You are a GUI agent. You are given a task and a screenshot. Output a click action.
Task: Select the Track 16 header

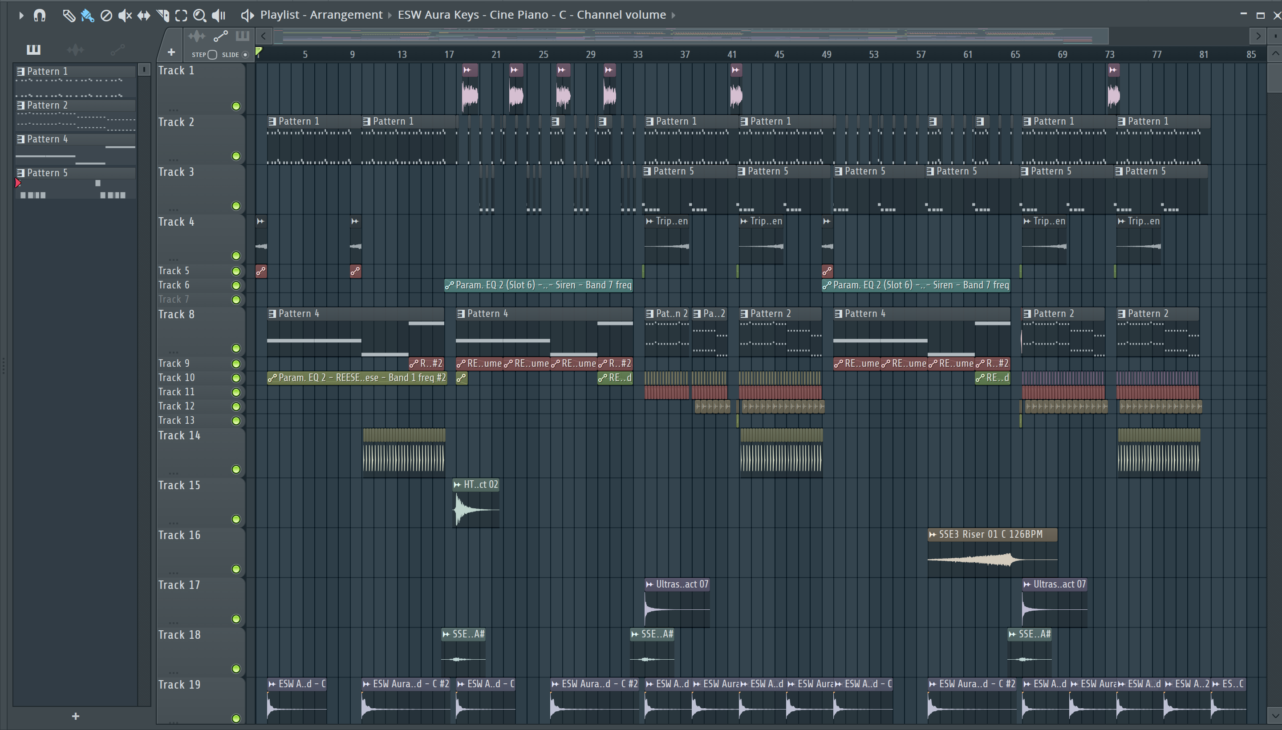pos(201,552)
